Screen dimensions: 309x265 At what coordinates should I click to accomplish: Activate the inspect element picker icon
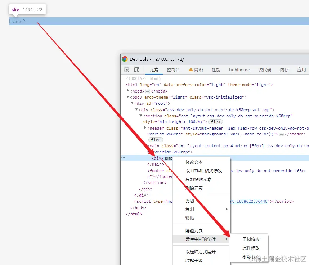coord(126,69)
